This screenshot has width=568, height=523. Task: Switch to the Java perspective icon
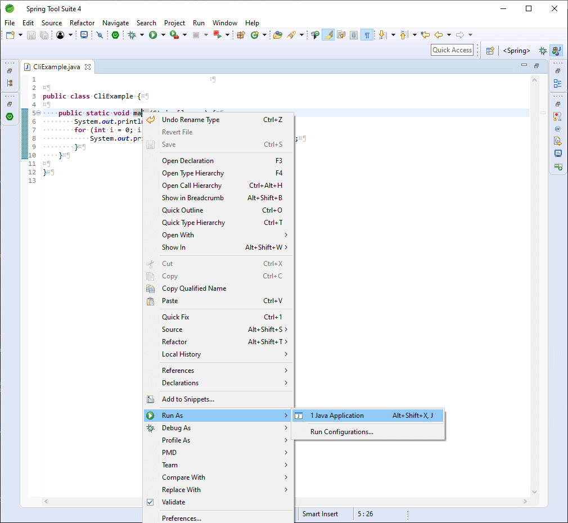pos(557,51)
